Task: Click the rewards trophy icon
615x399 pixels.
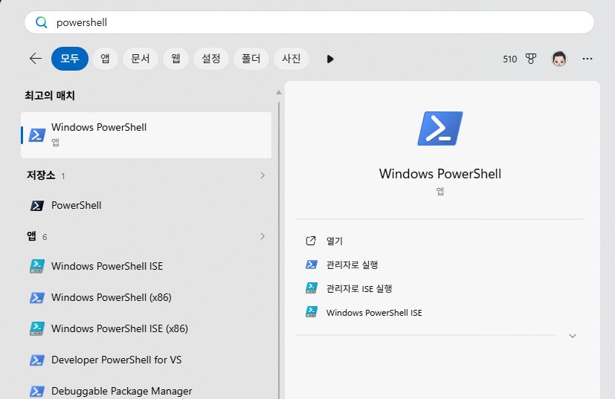Action: 531,59
